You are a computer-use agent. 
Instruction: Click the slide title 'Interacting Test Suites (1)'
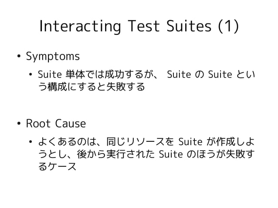pyautogui.click(x=139, y=26)
